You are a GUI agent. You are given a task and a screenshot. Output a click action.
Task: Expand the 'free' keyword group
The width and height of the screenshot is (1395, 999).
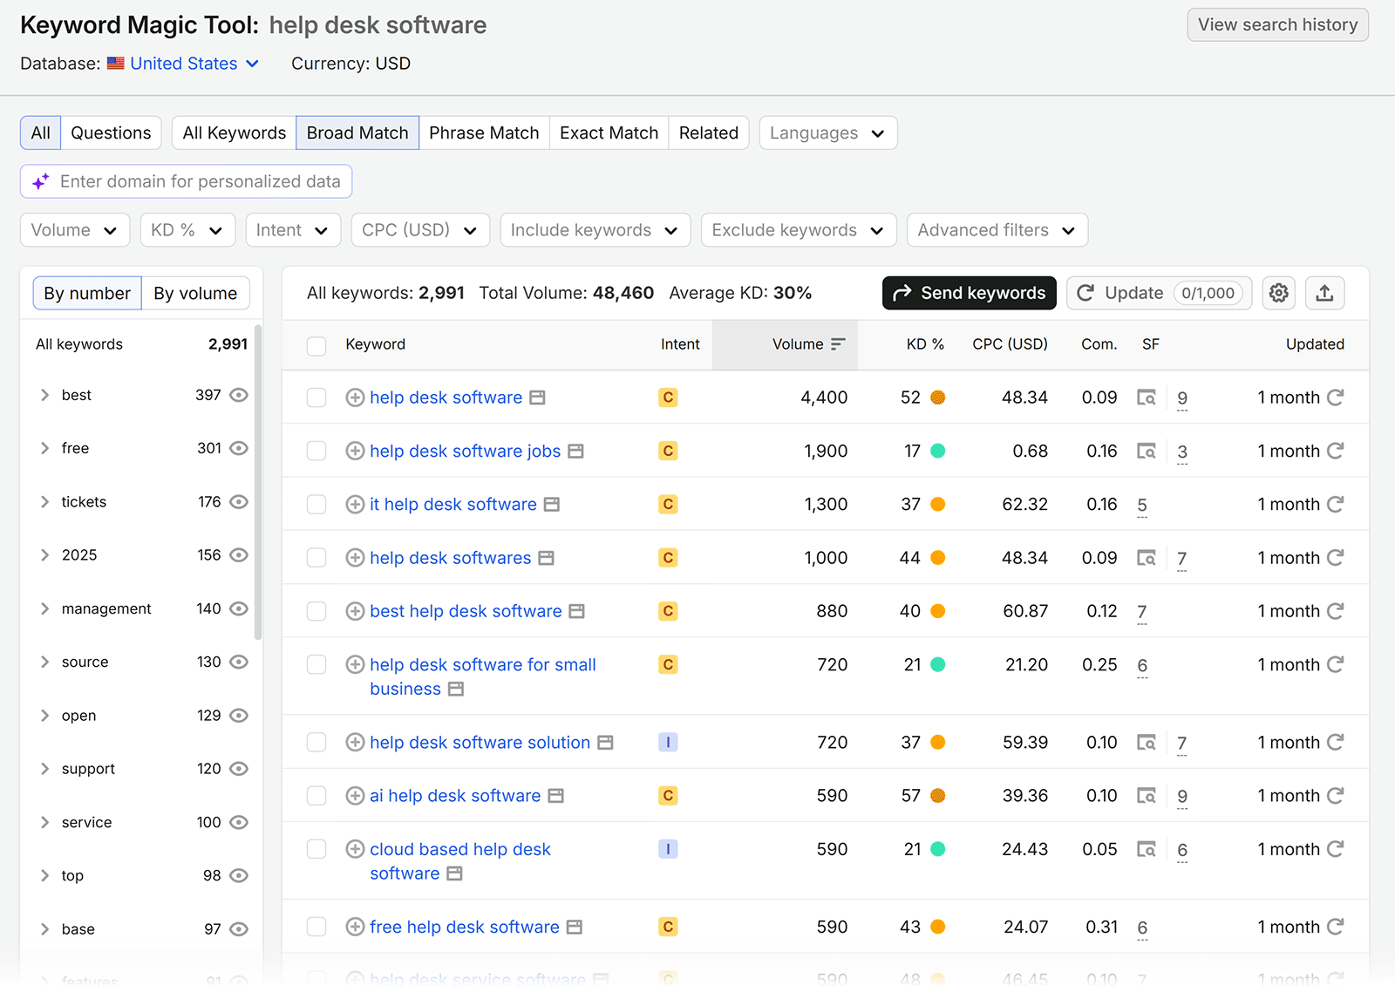(44, 448)
